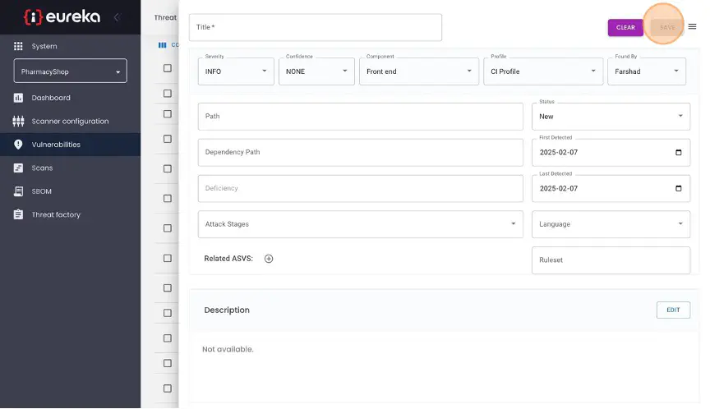Open the System menu item
The width and height of the screenshot is (710, 409).
click(x=70, y=46)
